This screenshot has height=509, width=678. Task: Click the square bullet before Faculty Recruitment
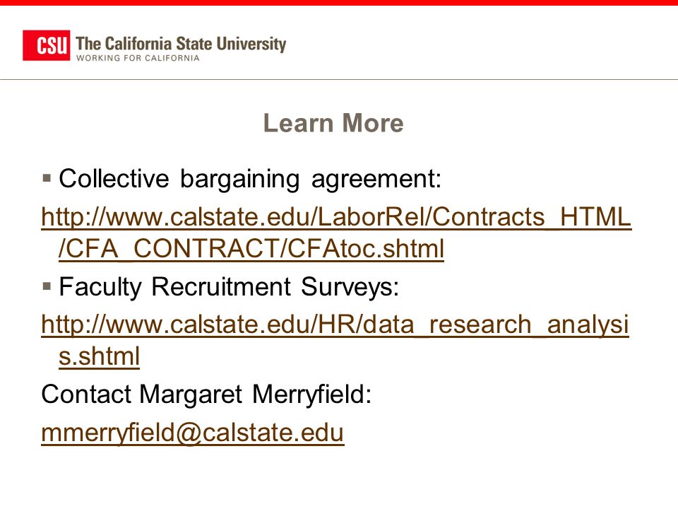tap(47, 286)
